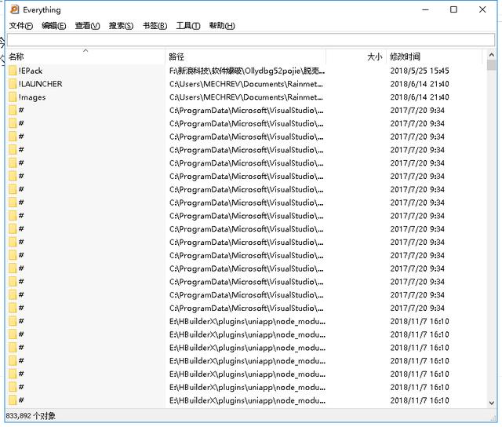Select the !LAUNCHER folder name

coord(40,84)
